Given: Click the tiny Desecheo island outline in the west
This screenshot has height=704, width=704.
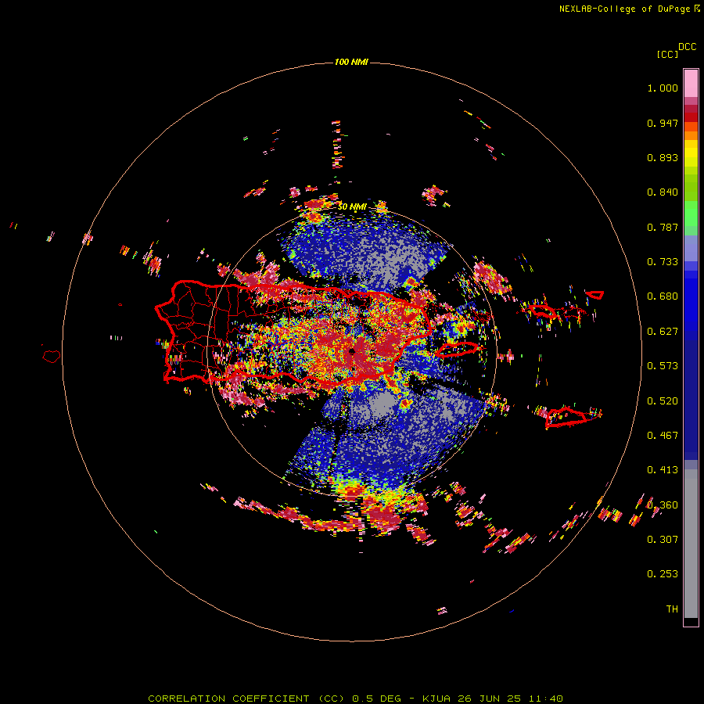Looking at the screenshot, I should tap(120, 305).
